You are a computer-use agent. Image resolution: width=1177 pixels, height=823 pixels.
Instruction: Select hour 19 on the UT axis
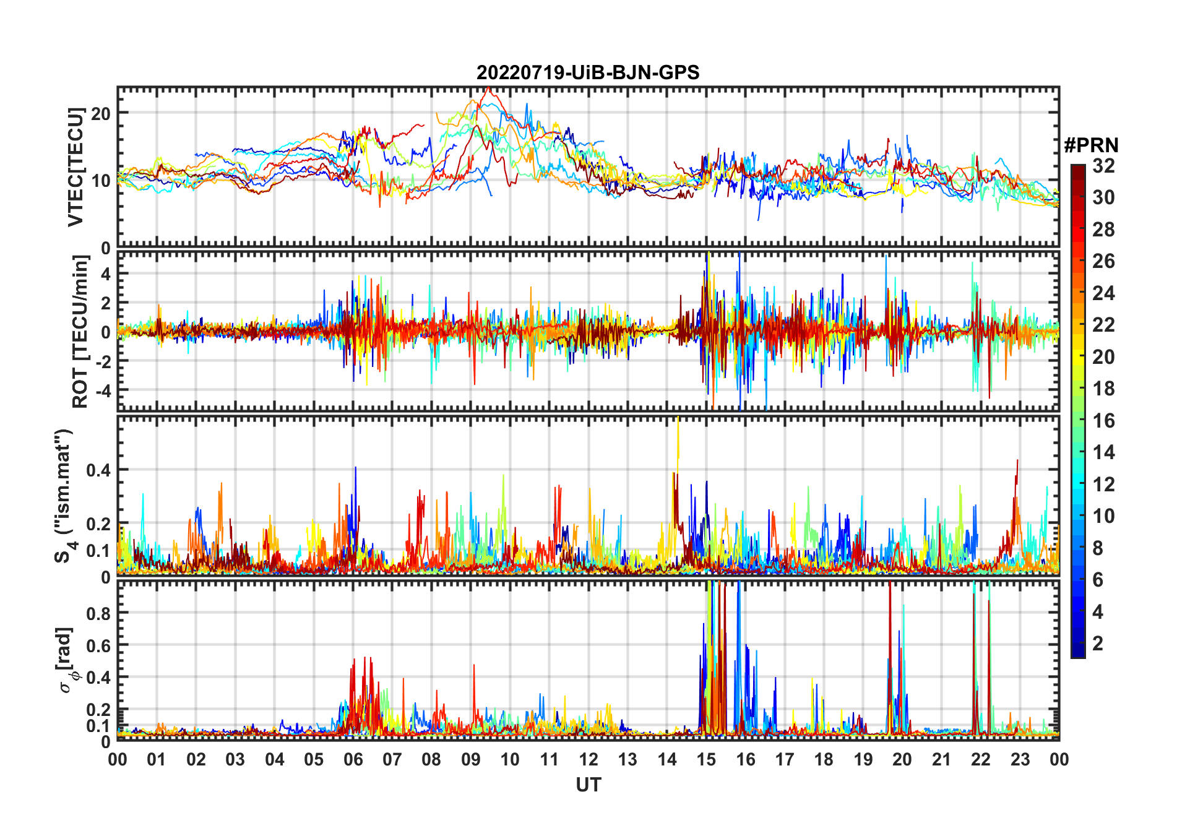pyautogui.click(x=863, y=759)
